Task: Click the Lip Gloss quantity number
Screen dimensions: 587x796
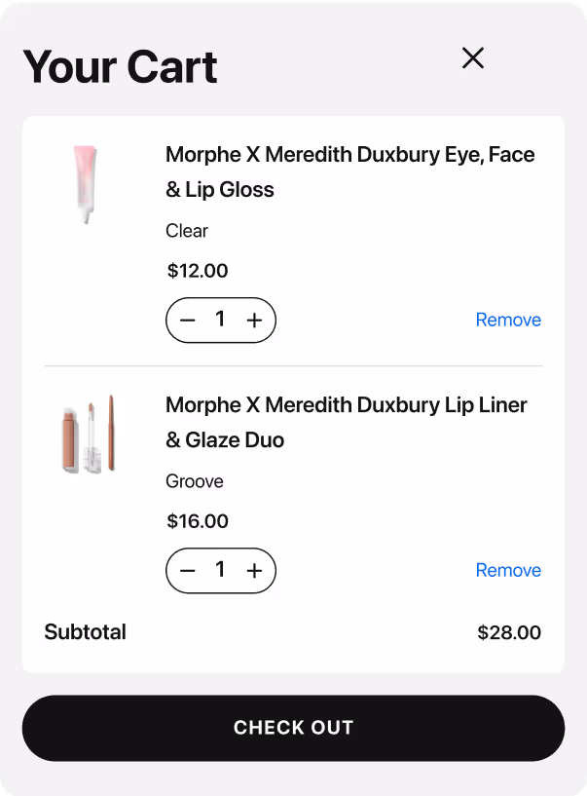Action: [221, 320]
